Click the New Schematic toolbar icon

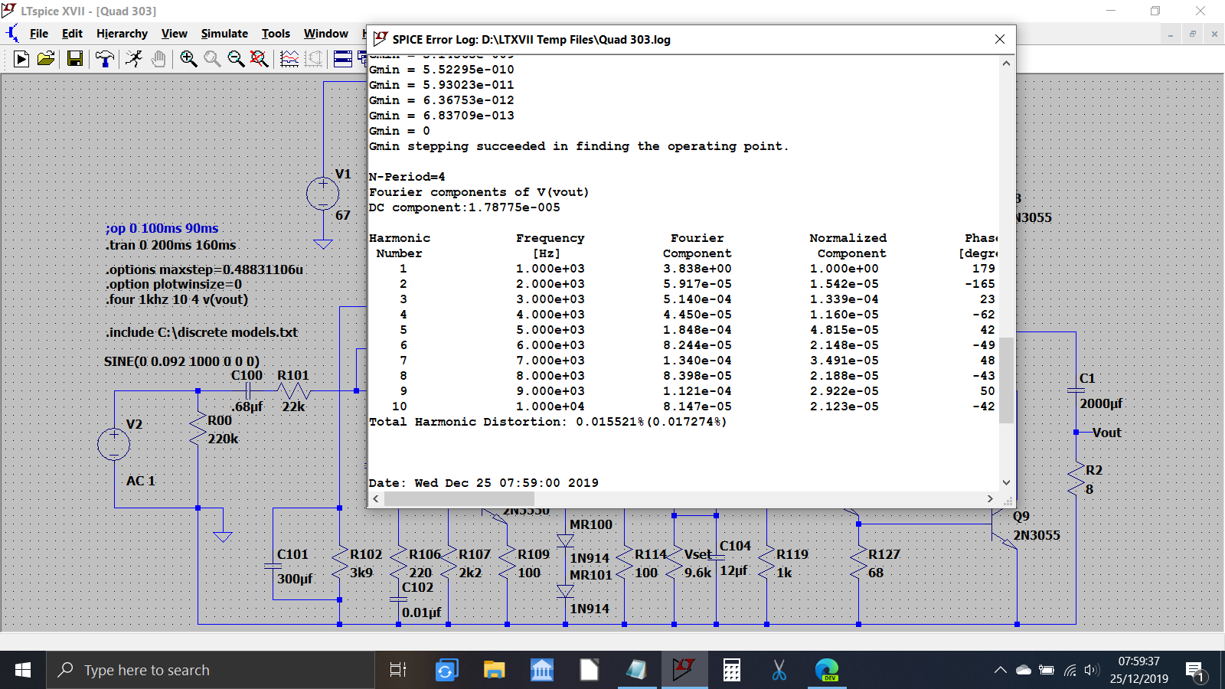pos(21,59)
